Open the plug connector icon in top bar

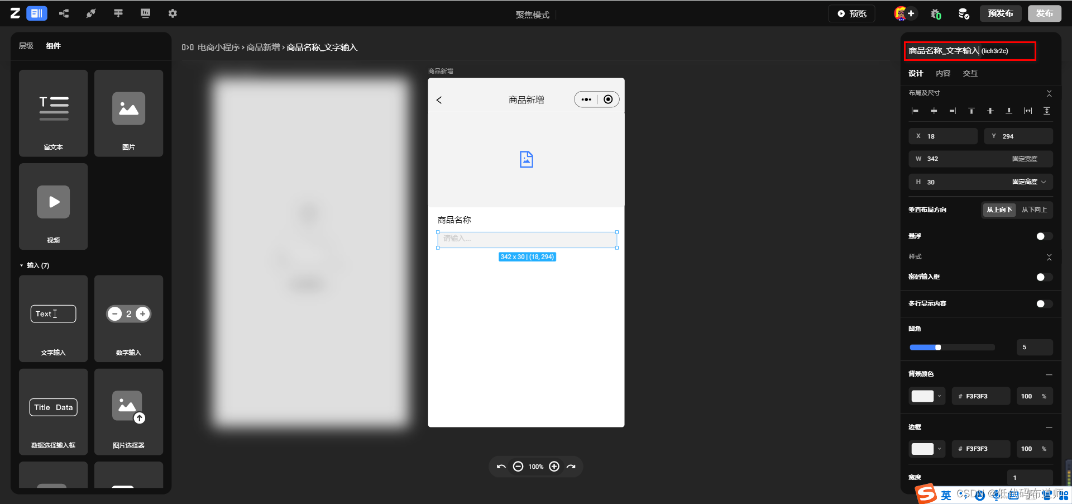91,13
